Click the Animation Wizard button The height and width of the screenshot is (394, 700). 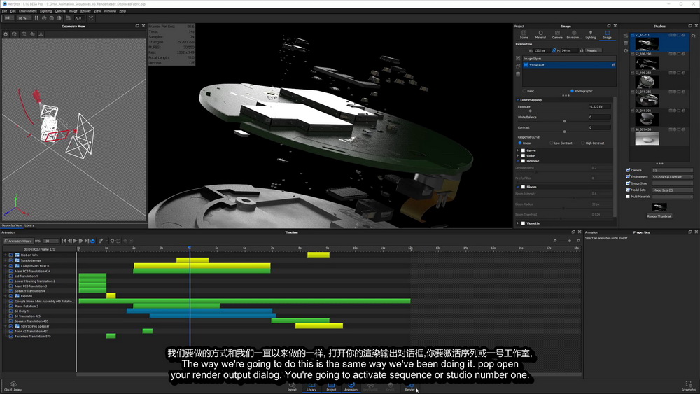pyautogui.click(x=18, y=241)
